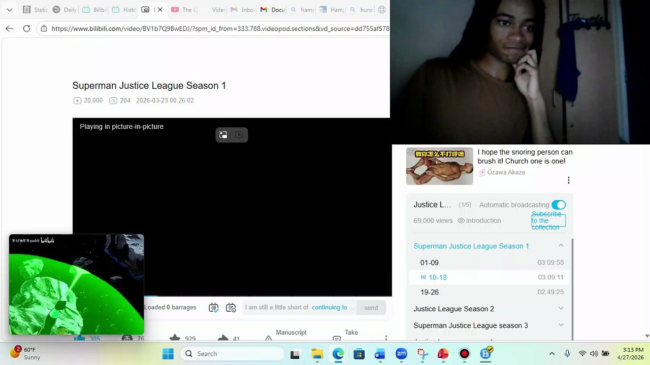Open Wi-Fi network settings in tray
This screenshot has height=365, width=650.
coord(582,354)
